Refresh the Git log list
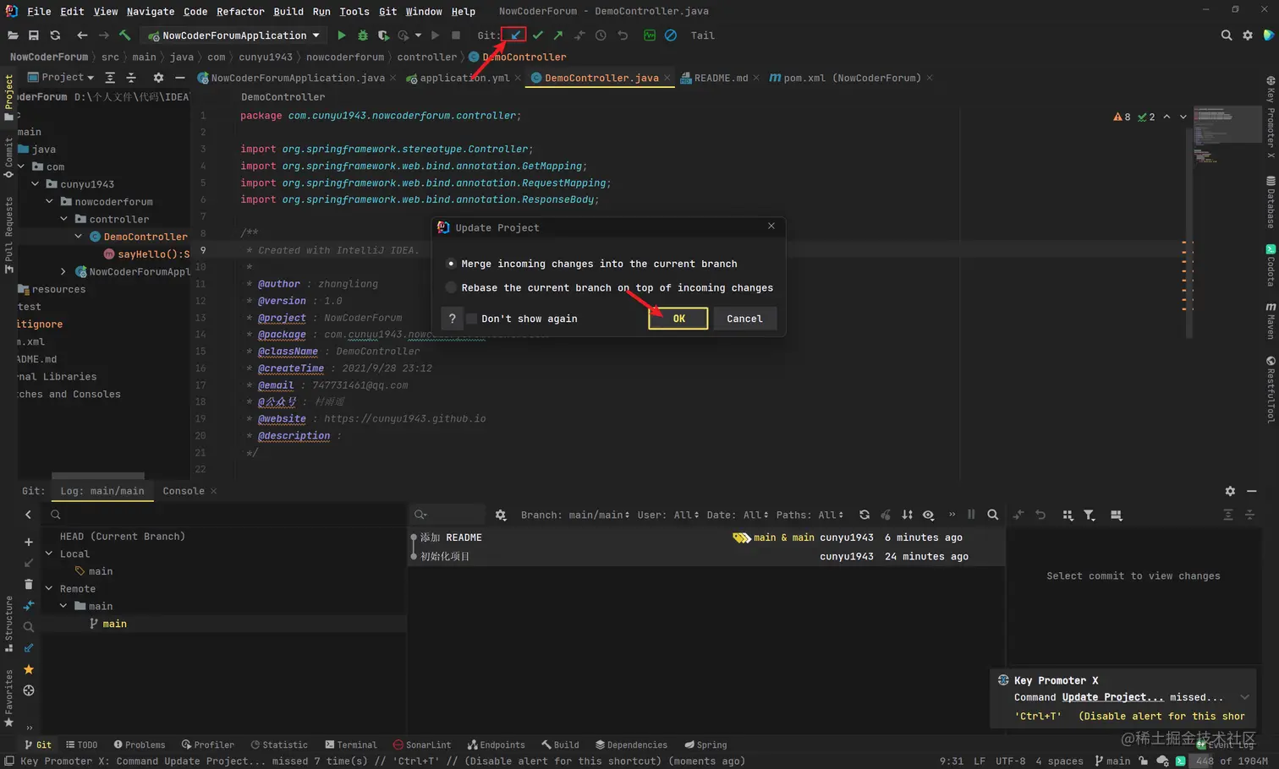The image size is (1279, 769). 864,515
